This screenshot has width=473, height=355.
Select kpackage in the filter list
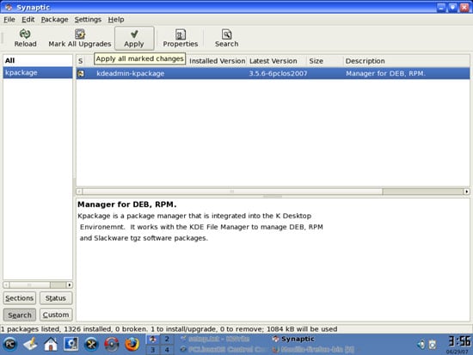pos(38,73)
